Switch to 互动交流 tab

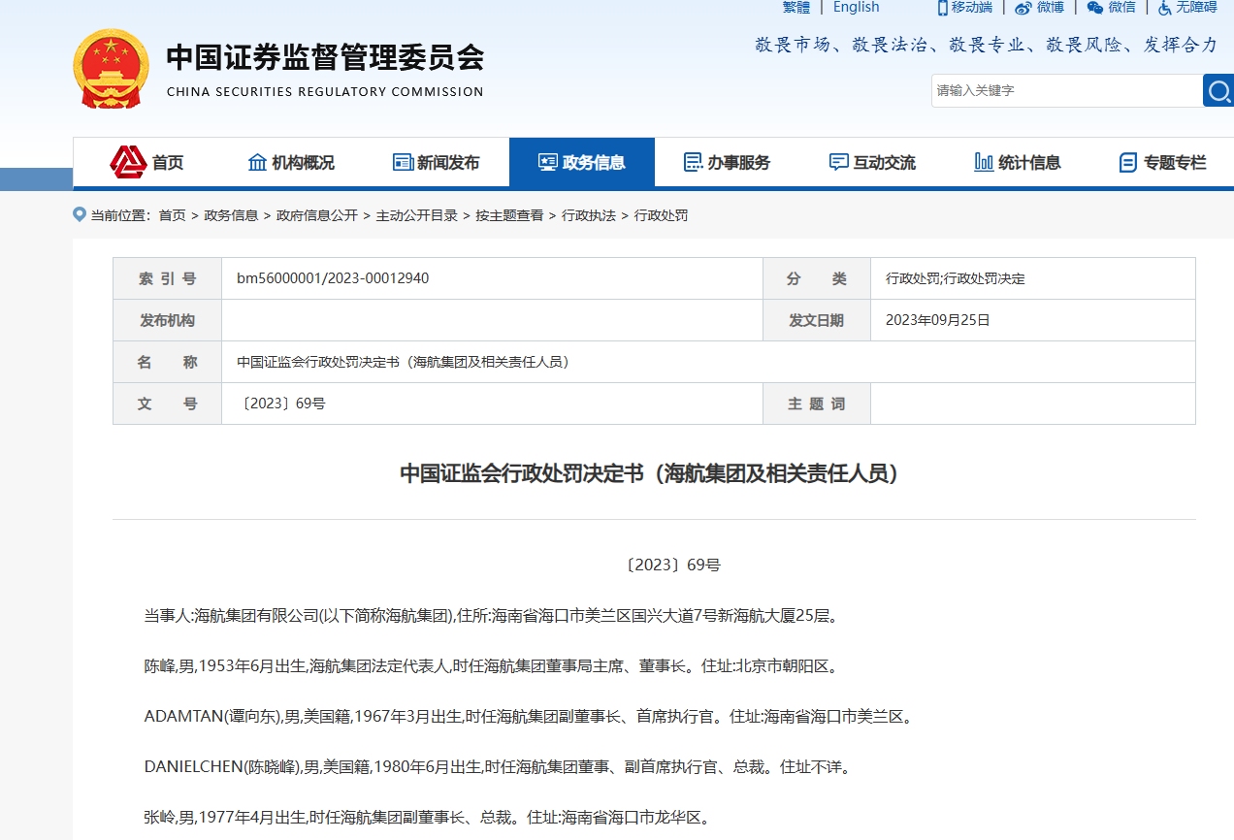(873, 162)
